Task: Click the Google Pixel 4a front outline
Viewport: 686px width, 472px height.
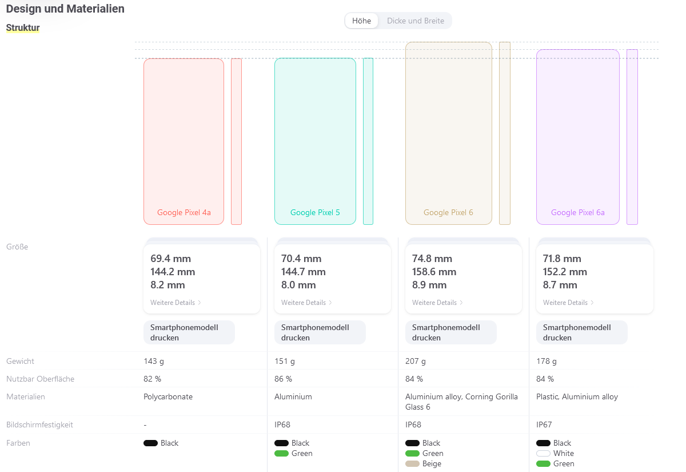Action: 184,141
